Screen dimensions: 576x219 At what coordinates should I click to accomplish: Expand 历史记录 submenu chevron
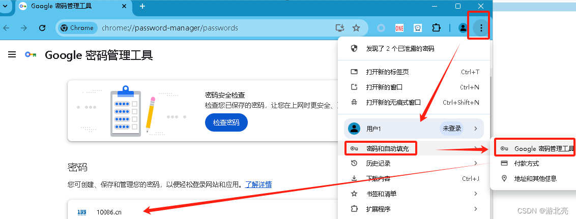(x=476, y=163)
